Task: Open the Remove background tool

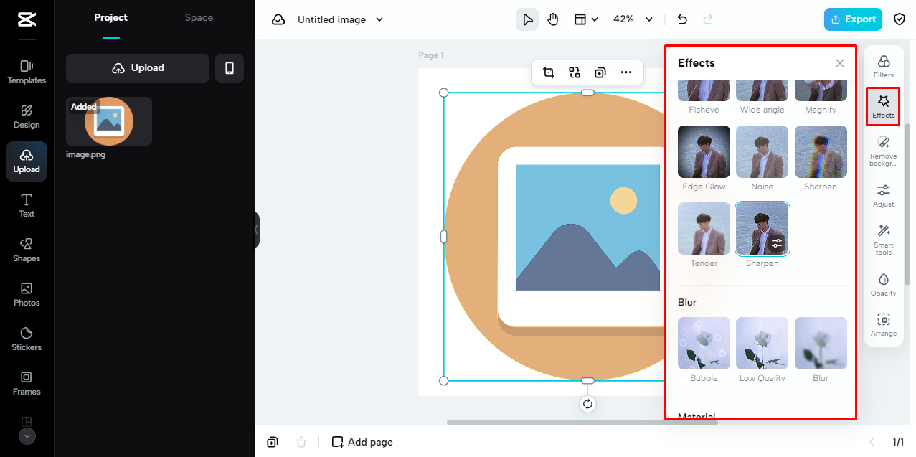Action: (884, 151)
